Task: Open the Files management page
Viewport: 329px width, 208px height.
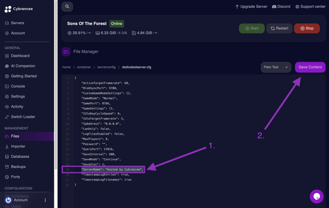Action: point(27,136)
